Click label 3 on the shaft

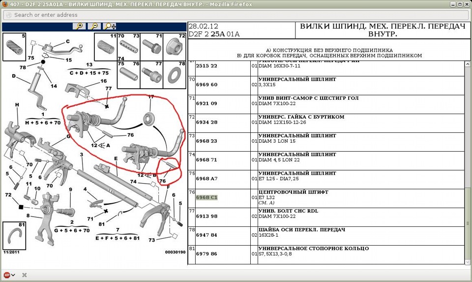pyautogui.click(x=82, y=155)
